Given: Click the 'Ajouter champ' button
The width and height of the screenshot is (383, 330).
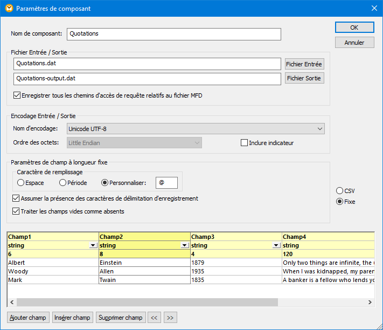Looking at the screenshot, I should 28,318.
